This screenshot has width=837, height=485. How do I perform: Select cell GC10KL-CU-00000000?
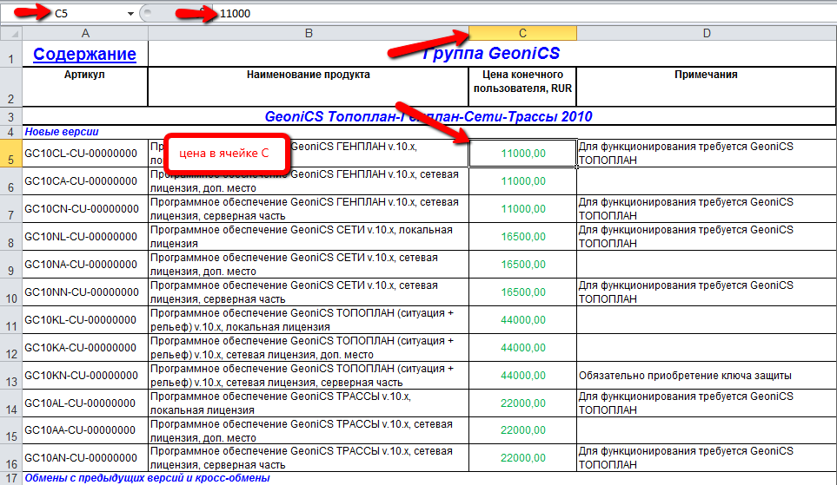pyautogui.click(x=85, y=320)
